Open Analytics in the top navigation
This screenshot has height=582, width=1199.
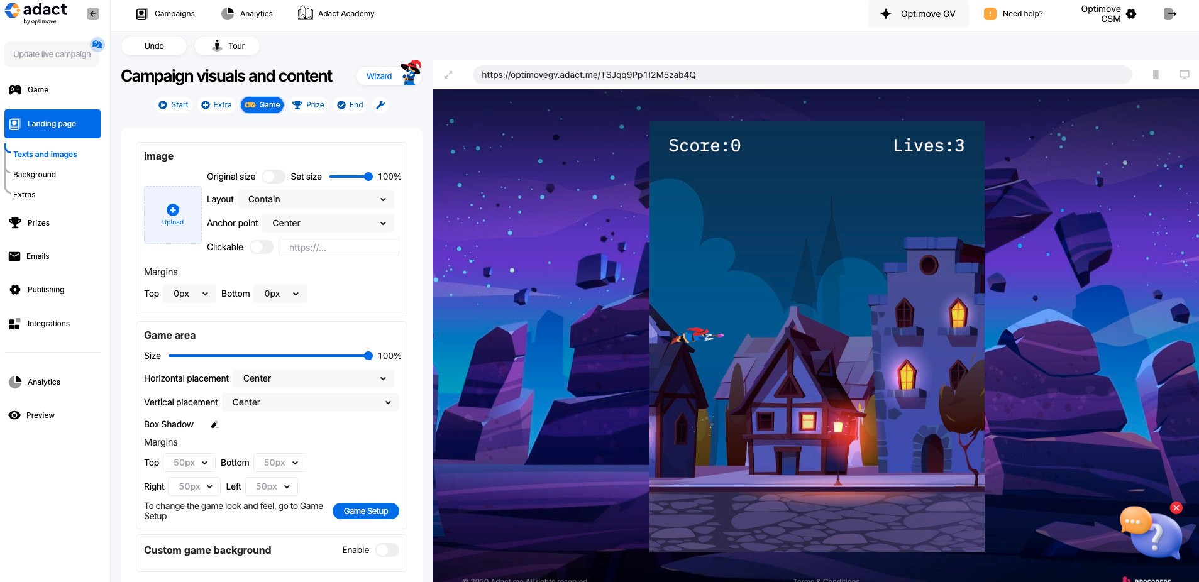(x=247, y=14)
